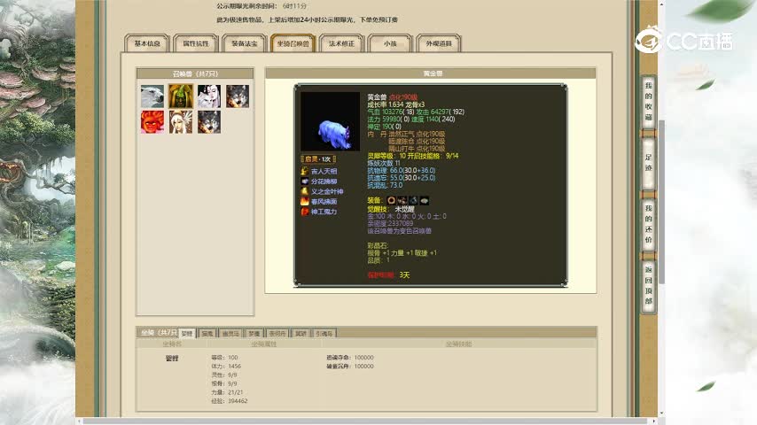Click the 体力: 1456 mount attribute
This screenshot has height=425, width=757.
click(226, 367)
